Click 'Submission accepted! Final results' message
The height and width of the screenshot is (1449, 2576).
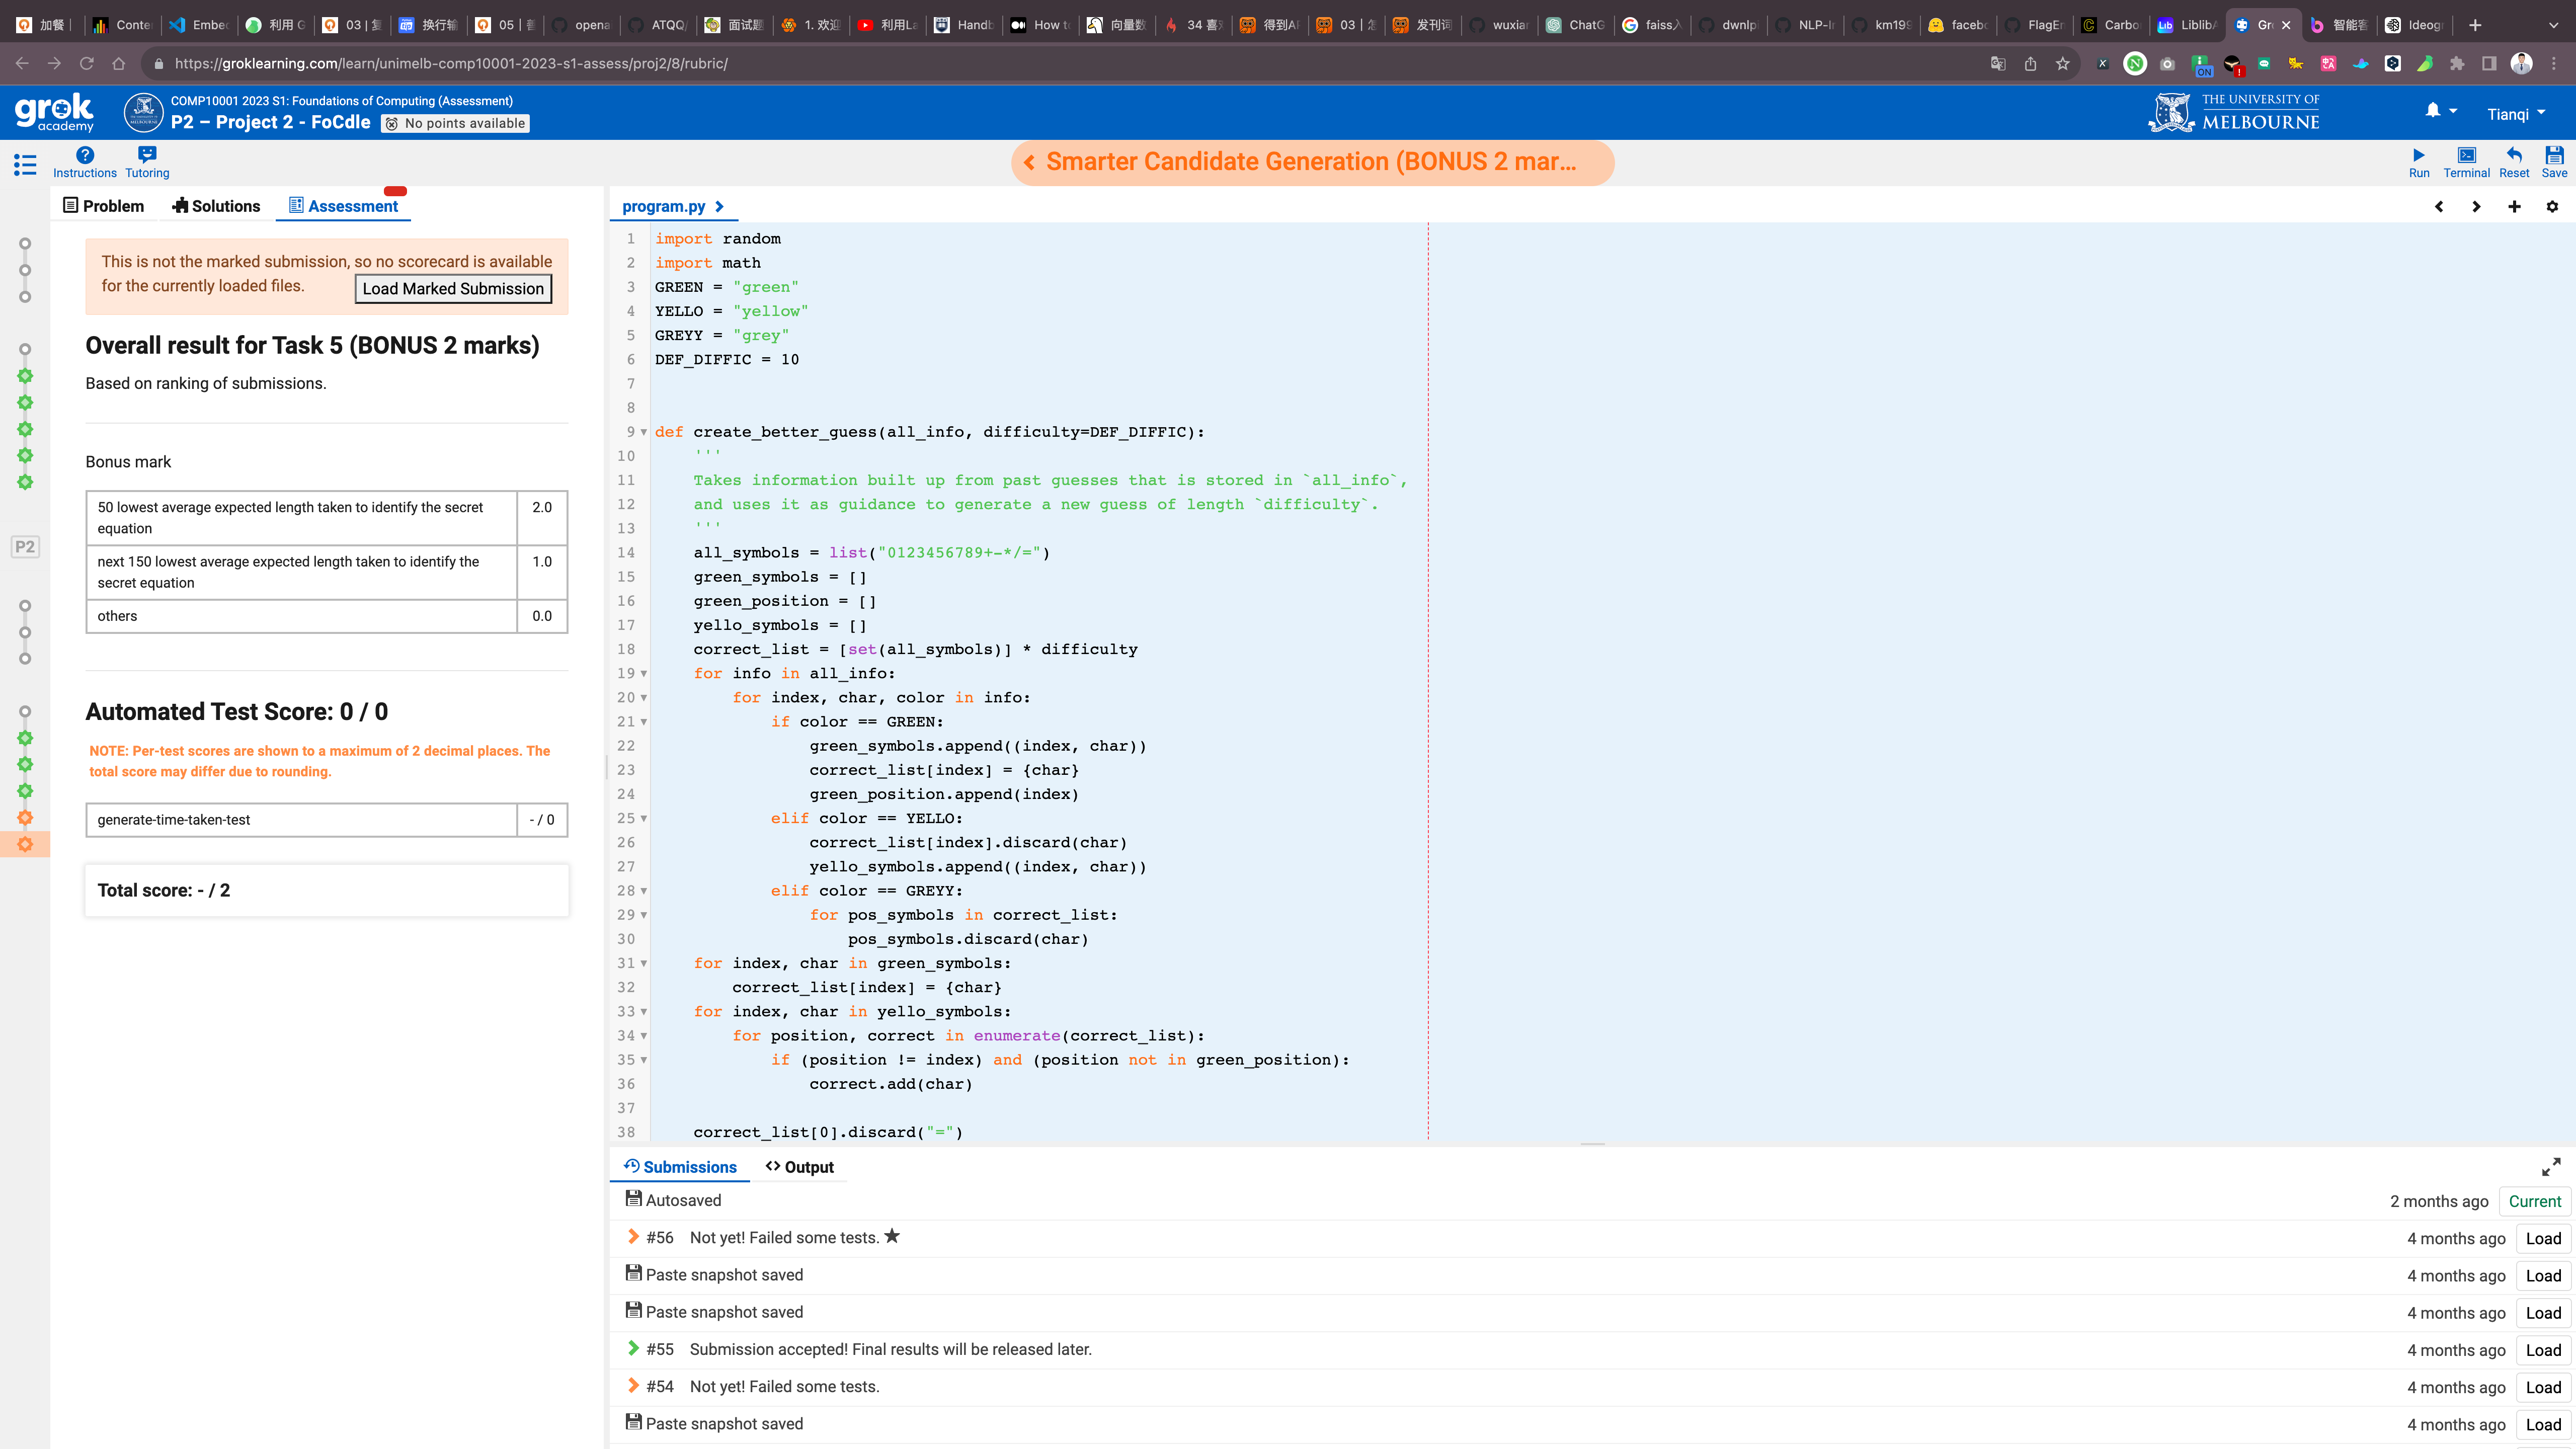coord(890,1349)
